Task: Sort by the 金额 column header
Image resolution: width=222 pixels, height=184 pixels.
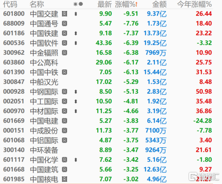Action: [159, 4]
